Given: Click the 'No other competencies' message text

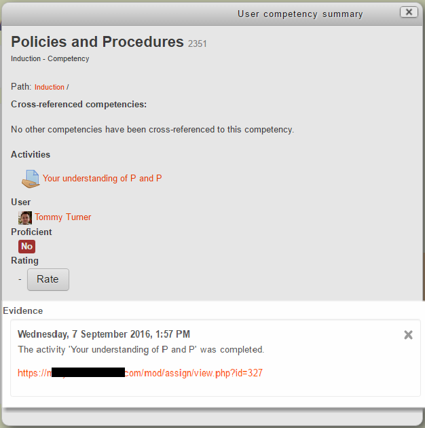Looking at the screenshot, I should 152,129.
